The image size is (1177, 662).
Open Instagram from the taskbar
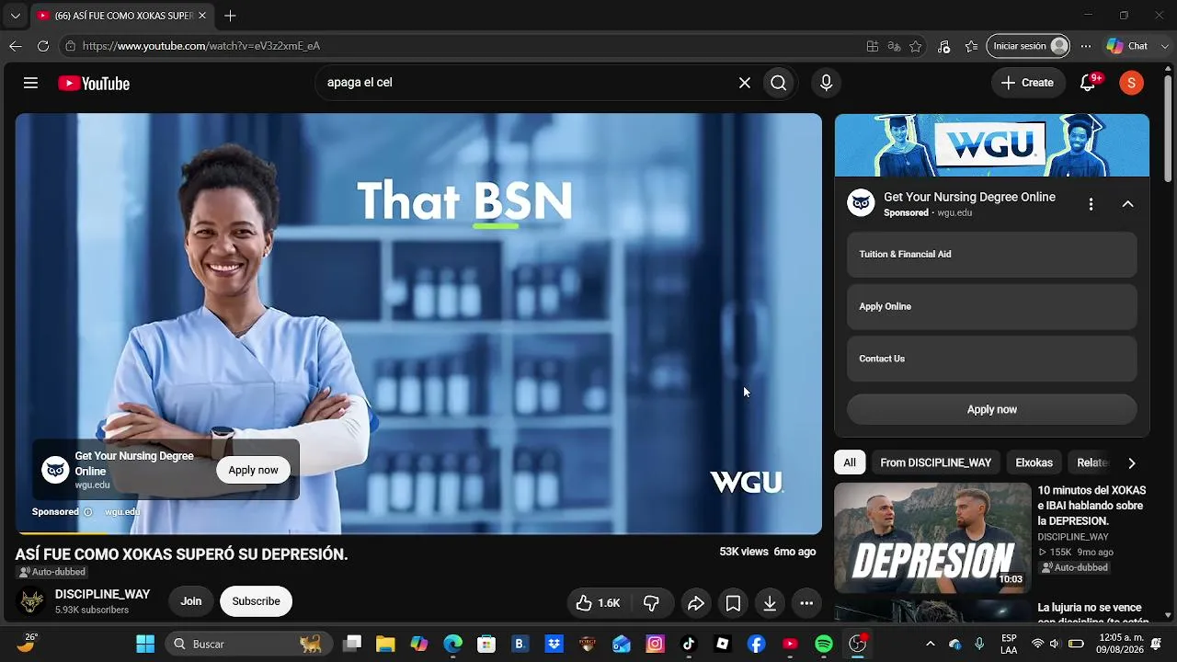click(x=655, y=645)
